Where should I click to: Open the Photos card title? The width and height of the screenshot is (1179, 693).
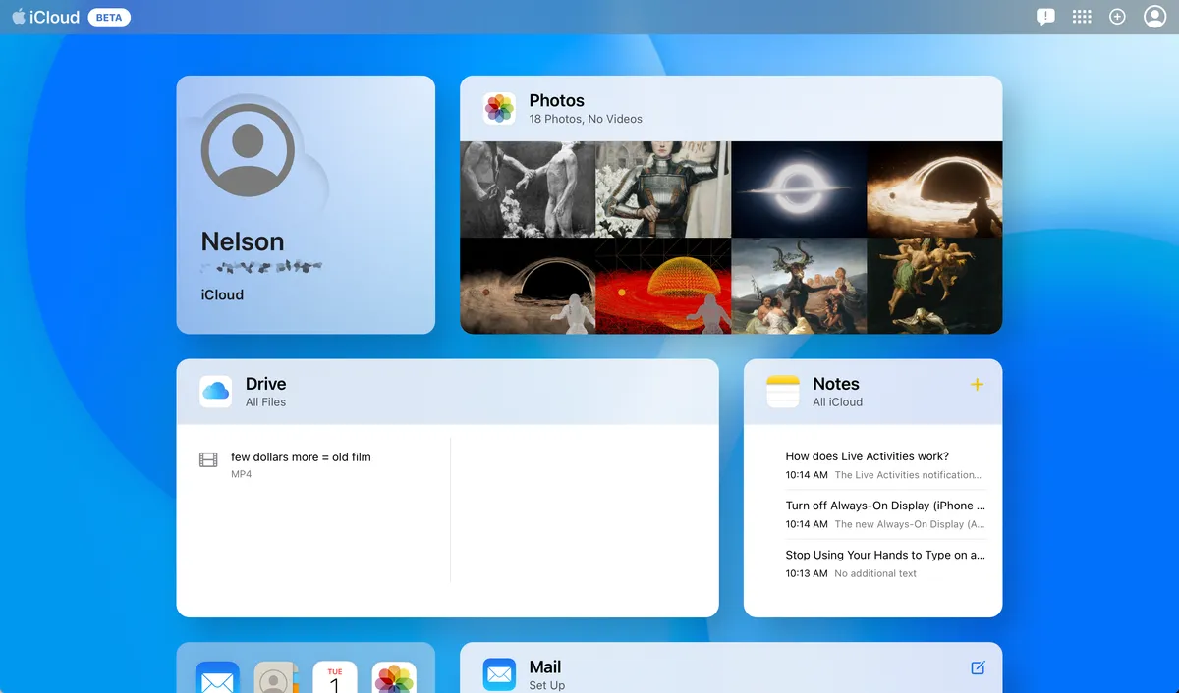click(556, 100)
